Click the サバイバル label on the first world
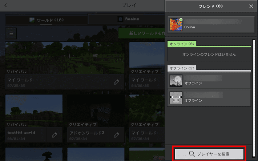 [16, 72]
